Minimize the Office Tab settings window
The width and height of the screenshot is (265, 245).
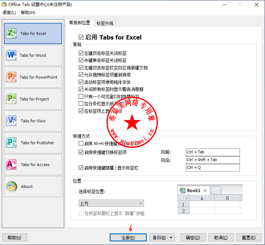224,5
